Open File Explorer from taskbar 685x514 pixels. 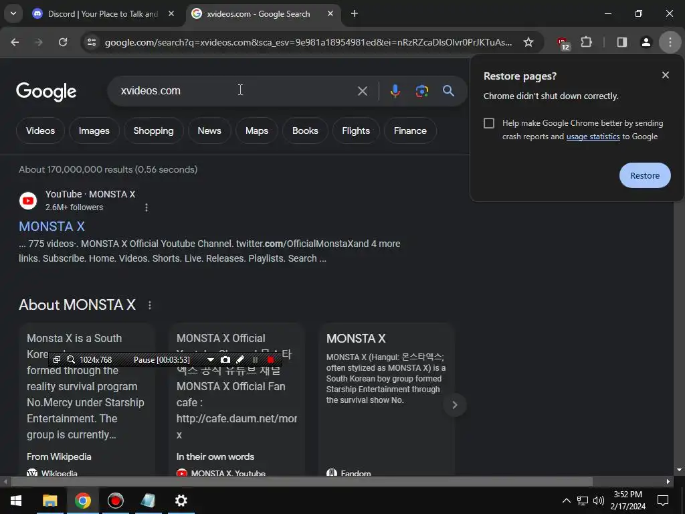coord(50,501)
